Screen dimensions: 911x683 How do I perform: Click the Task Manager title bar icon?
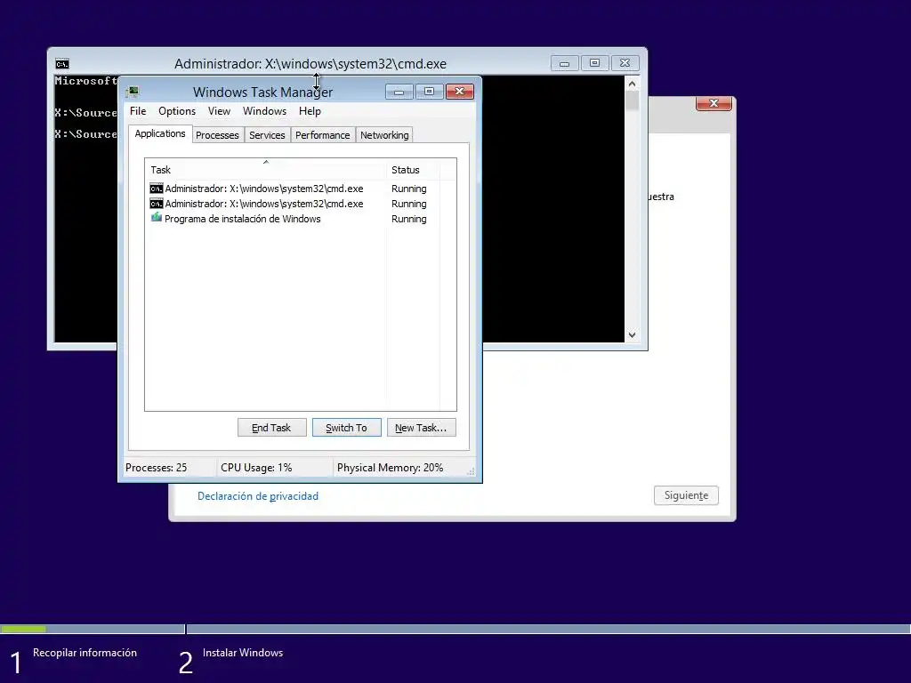click(x=133, y=92)
